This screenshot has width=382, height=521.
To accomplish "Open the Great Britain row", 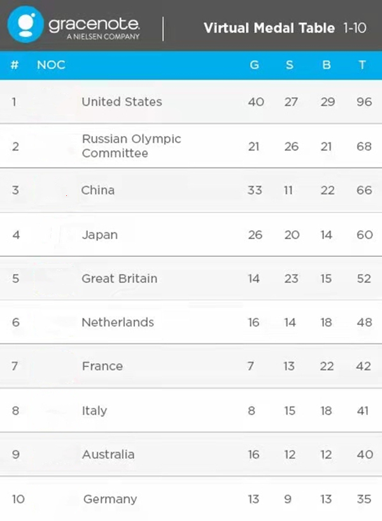I will tap(119, 279).
